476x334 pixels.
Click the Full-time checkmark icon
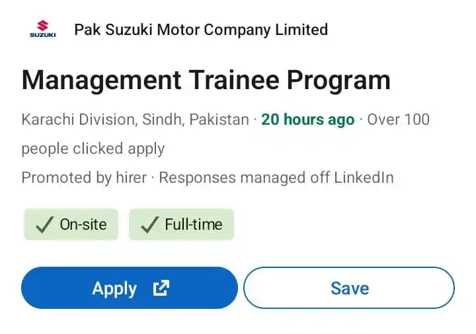pyautogui.click(x=150, y=224)
